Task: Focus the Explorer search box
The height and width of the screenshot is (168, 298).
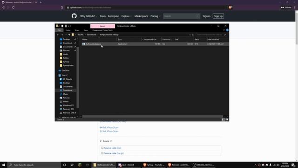Action: 211,35
